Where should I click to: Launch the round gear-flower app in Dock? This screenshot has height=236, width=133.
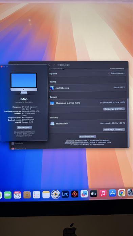pos(56,194)
